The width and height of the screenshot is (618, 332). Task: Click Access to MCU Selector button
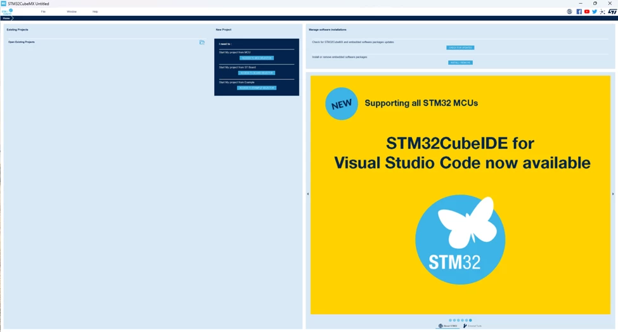257,58
